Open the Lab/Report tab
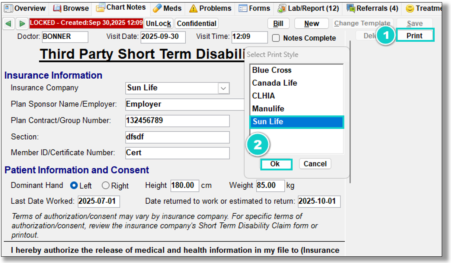This screenshot has height=263, width=451. coord(308,8)
